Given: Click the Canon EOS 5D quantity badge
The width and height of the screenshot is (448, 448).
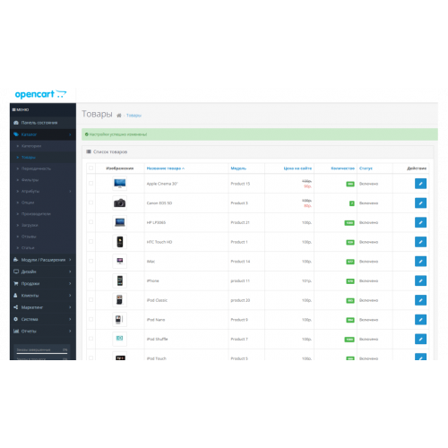Looking at the screenshot, I should [352, 203].
